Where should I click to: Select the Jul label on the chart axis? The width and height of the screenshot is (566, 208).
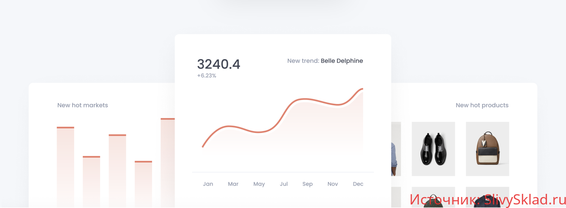284,184
